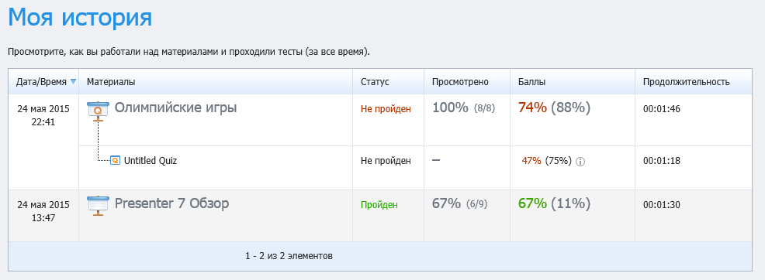Viewport: 765px width, 280px height.
Task: Click the 67% (11%) green score value
Action: pyautogui.click(x=554, y=203)
